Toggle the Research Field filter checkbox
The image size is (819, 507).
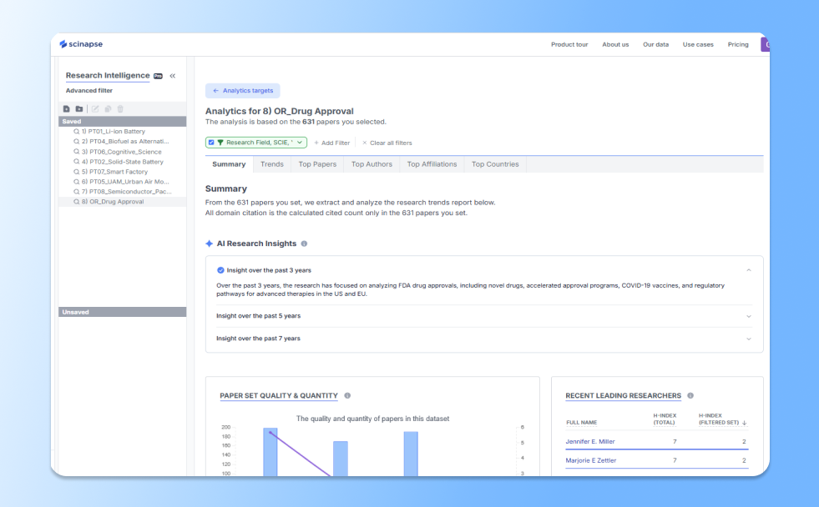[211, 143]
